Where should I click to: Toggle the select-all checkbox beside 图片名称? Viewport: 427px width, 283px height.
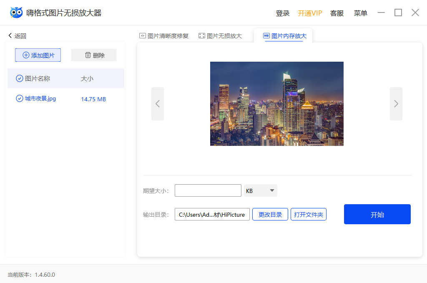click(x=19, y=78)
